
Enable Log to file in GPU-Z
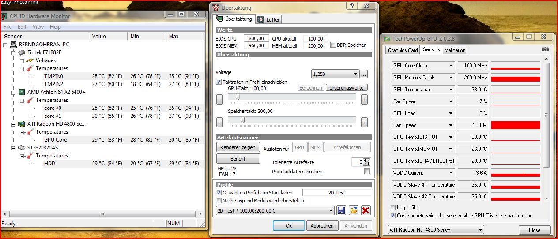coord(393,208)
